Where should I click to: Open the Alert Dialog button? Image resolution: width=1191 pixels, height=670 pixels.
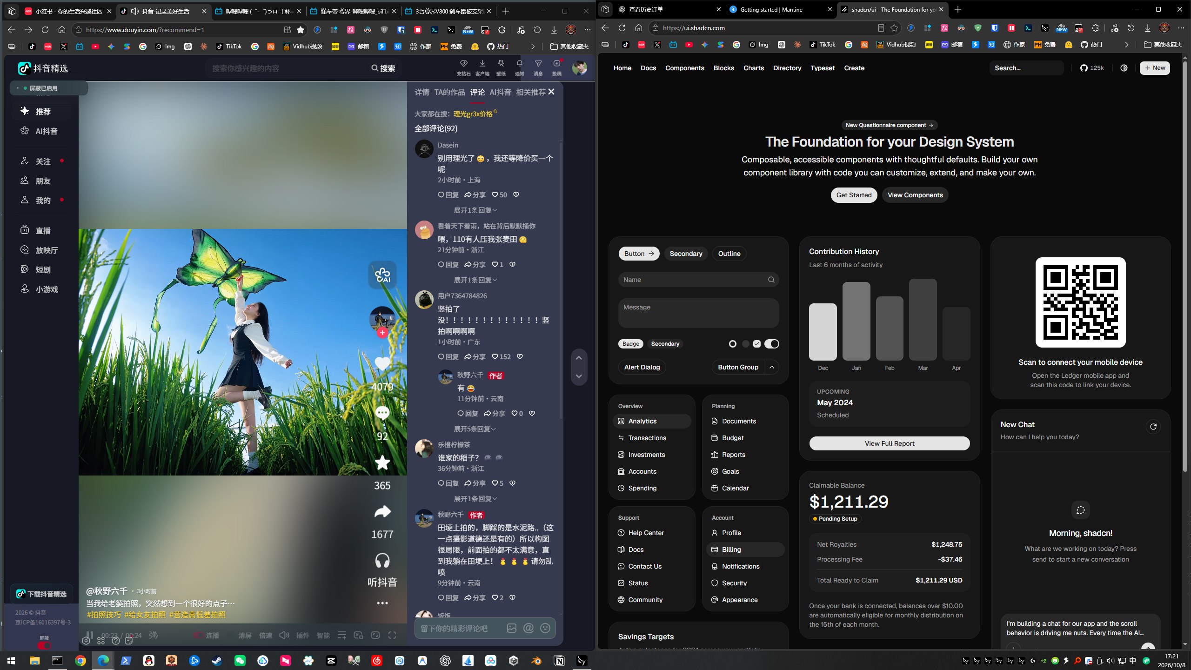(642, 367)
